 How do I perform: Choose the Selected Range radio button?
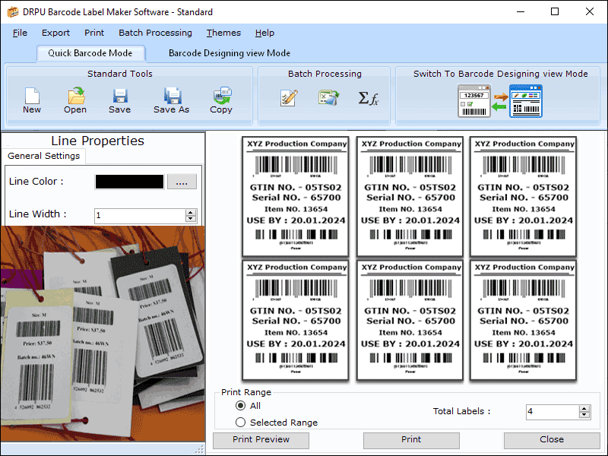240,423
